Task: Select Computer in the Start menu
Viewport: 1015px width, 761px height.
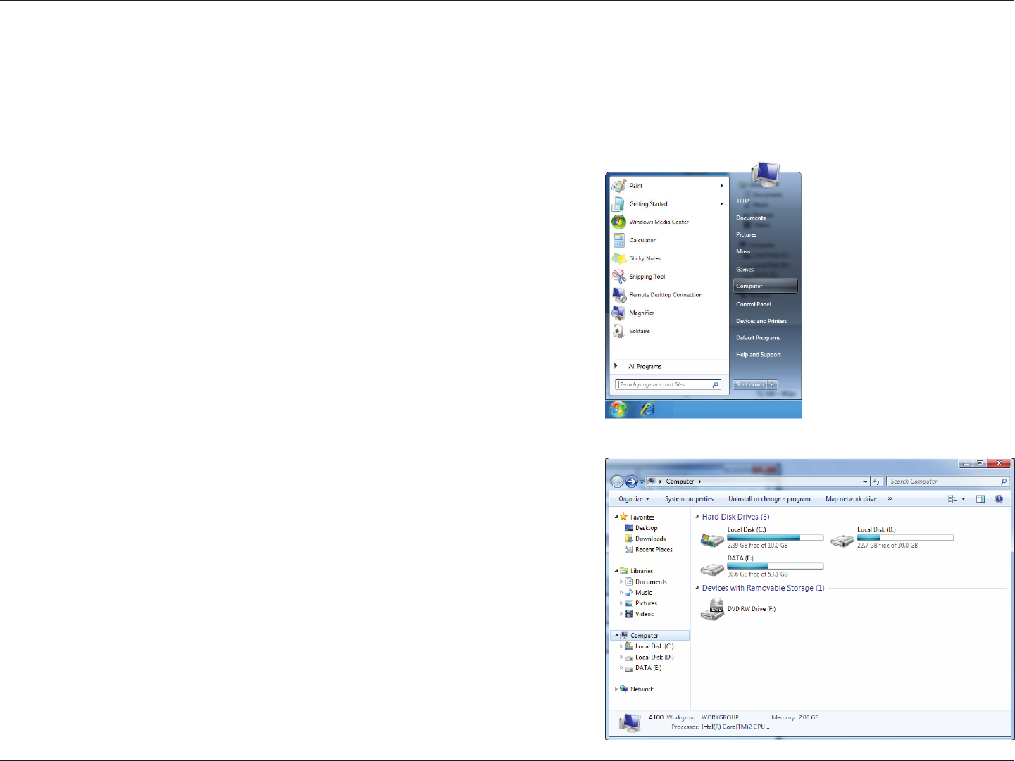Action: point(765,287)
